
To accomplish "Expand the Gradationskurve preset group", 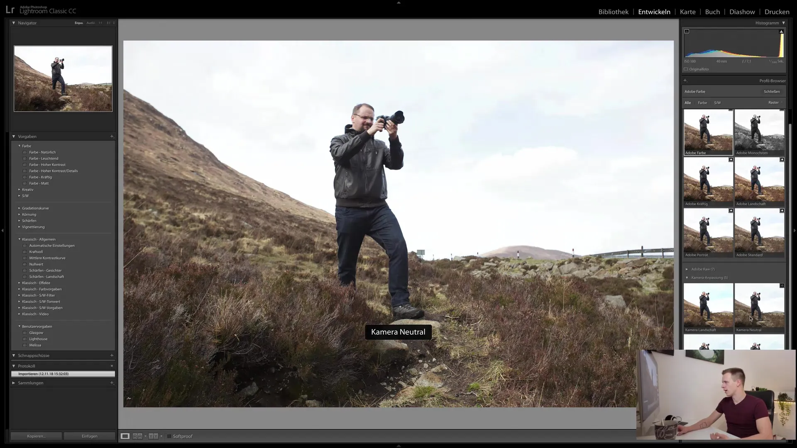I will (19, 208).
